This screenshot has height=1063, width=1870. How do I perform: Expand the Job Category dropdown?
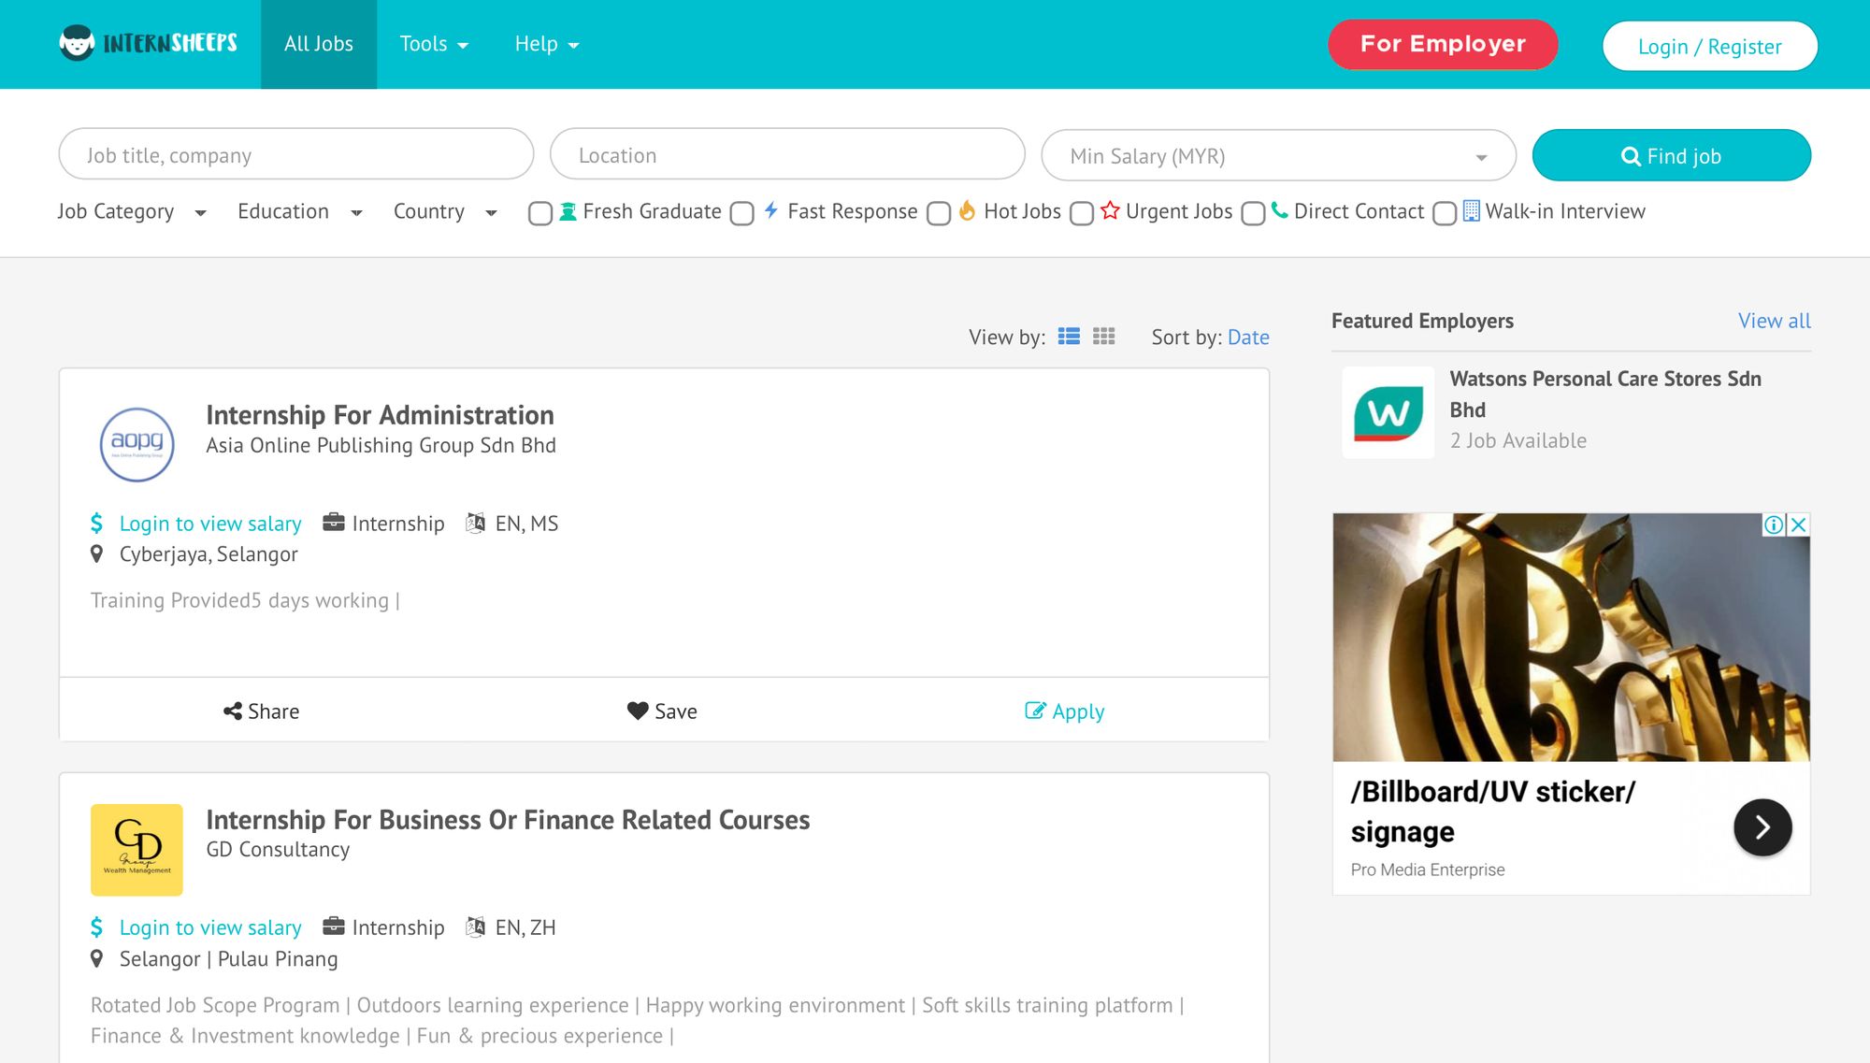pyautogui.click(x=131, y=212)
